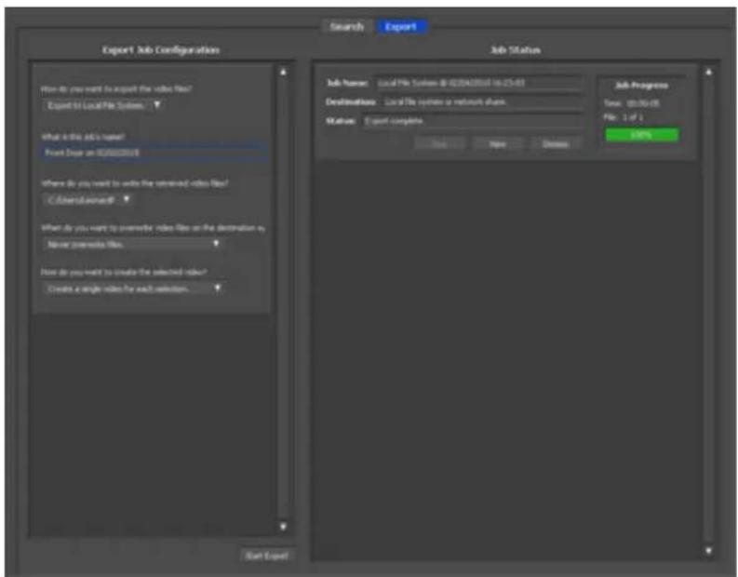Click the 'File: 1 of 1' text

click(624, 116)
